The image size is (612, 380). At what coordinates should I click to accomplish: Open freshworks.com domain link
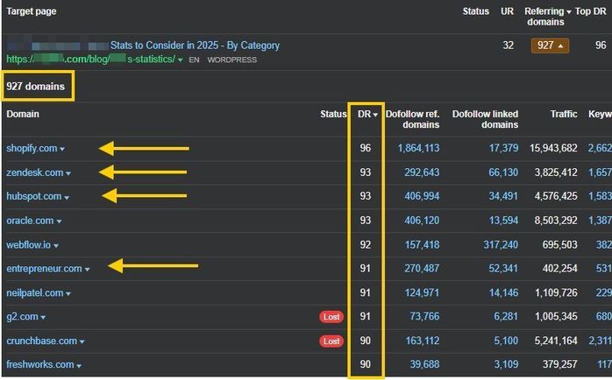point(40,364)
